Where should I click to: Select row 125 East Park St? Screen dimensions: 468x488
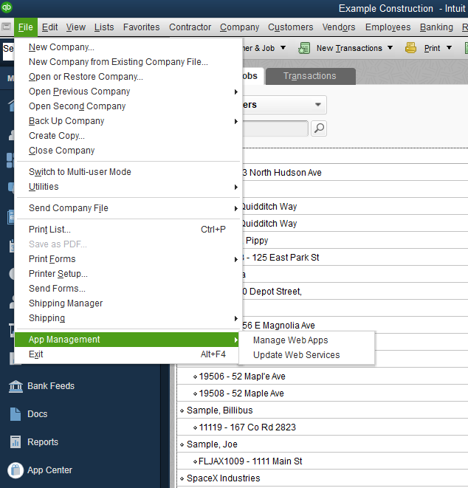355,258
